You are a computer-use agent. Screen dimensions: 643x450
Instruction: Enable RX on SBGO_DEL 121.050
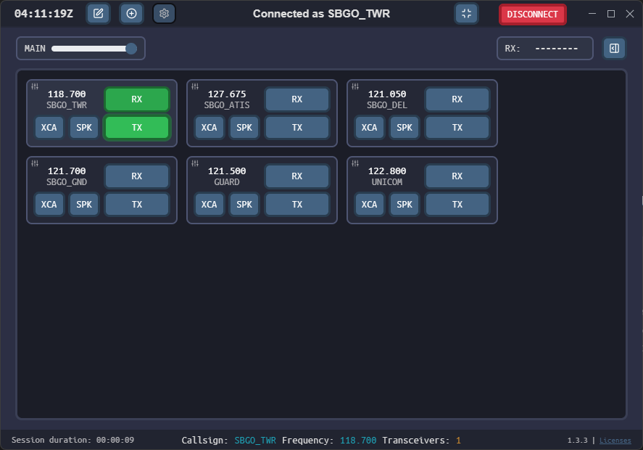pos(457,99)
